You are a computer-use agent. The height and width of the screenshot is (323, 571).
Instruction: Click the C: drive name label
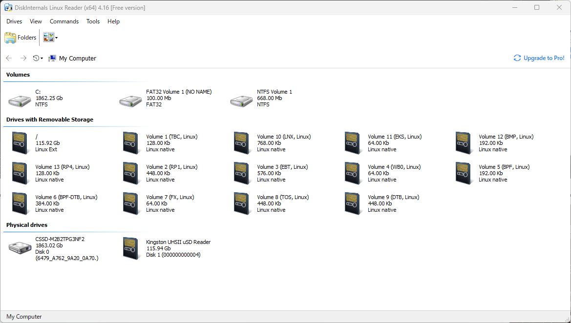[x=38, y=92]
